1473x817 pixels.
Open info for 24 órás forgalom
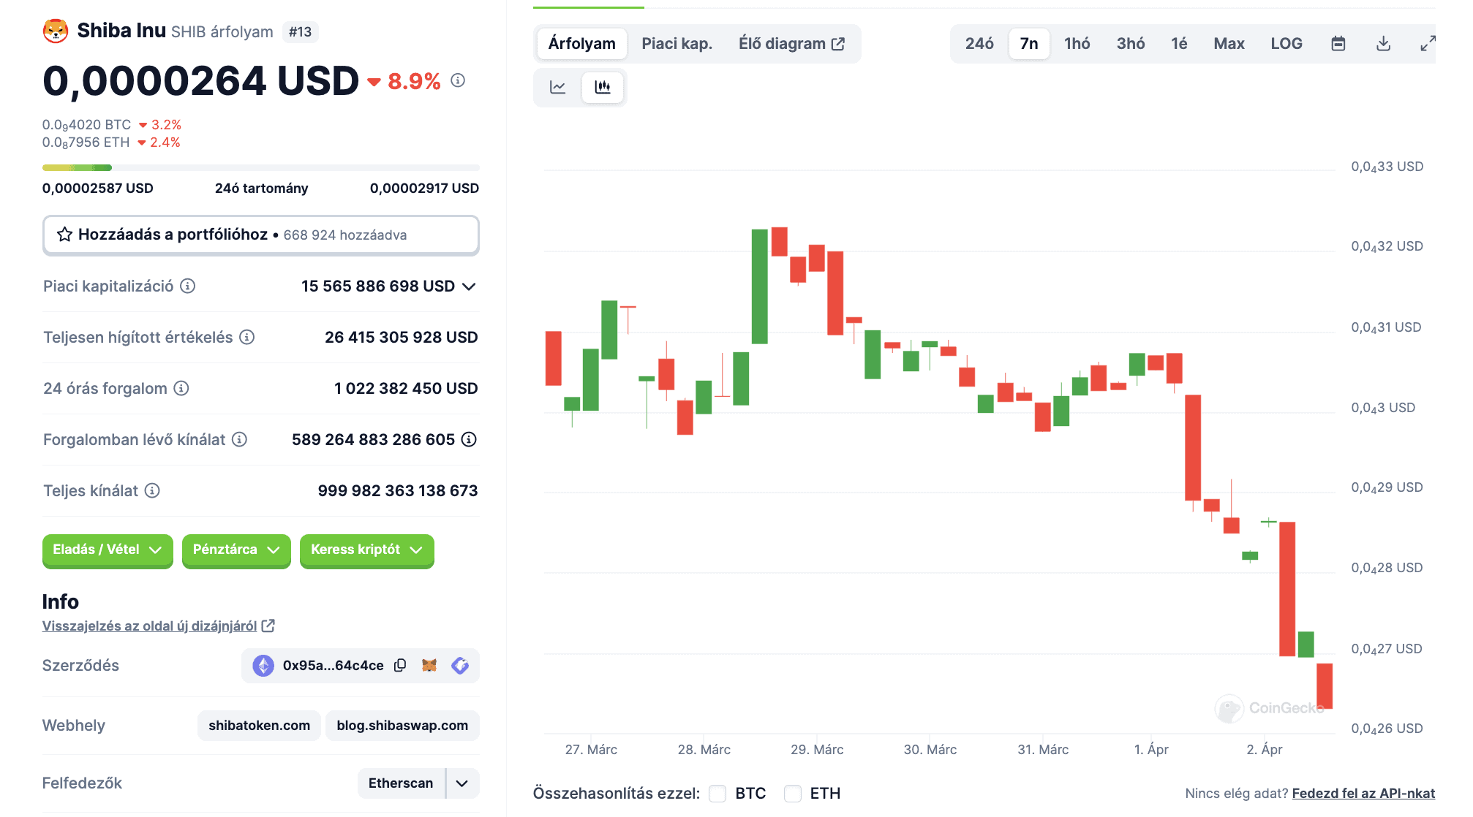(x=181, y=388)
